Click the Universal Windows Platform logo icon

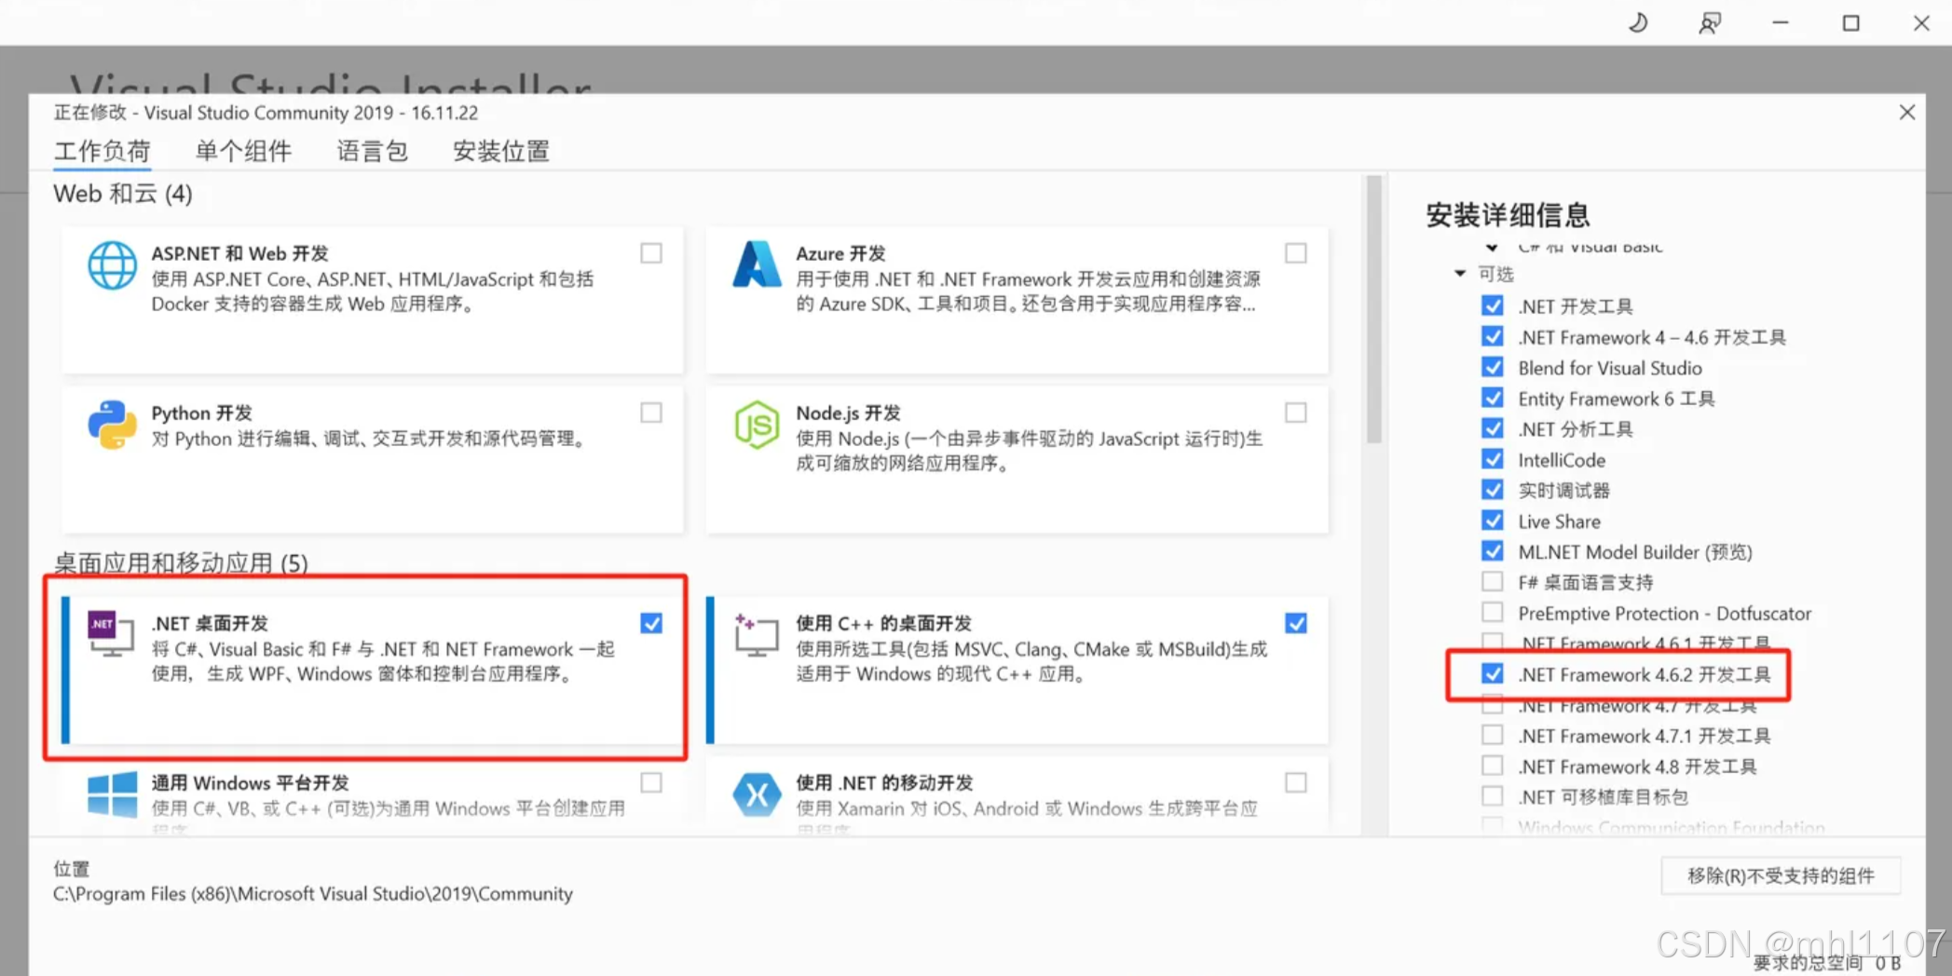click(112, 793)
